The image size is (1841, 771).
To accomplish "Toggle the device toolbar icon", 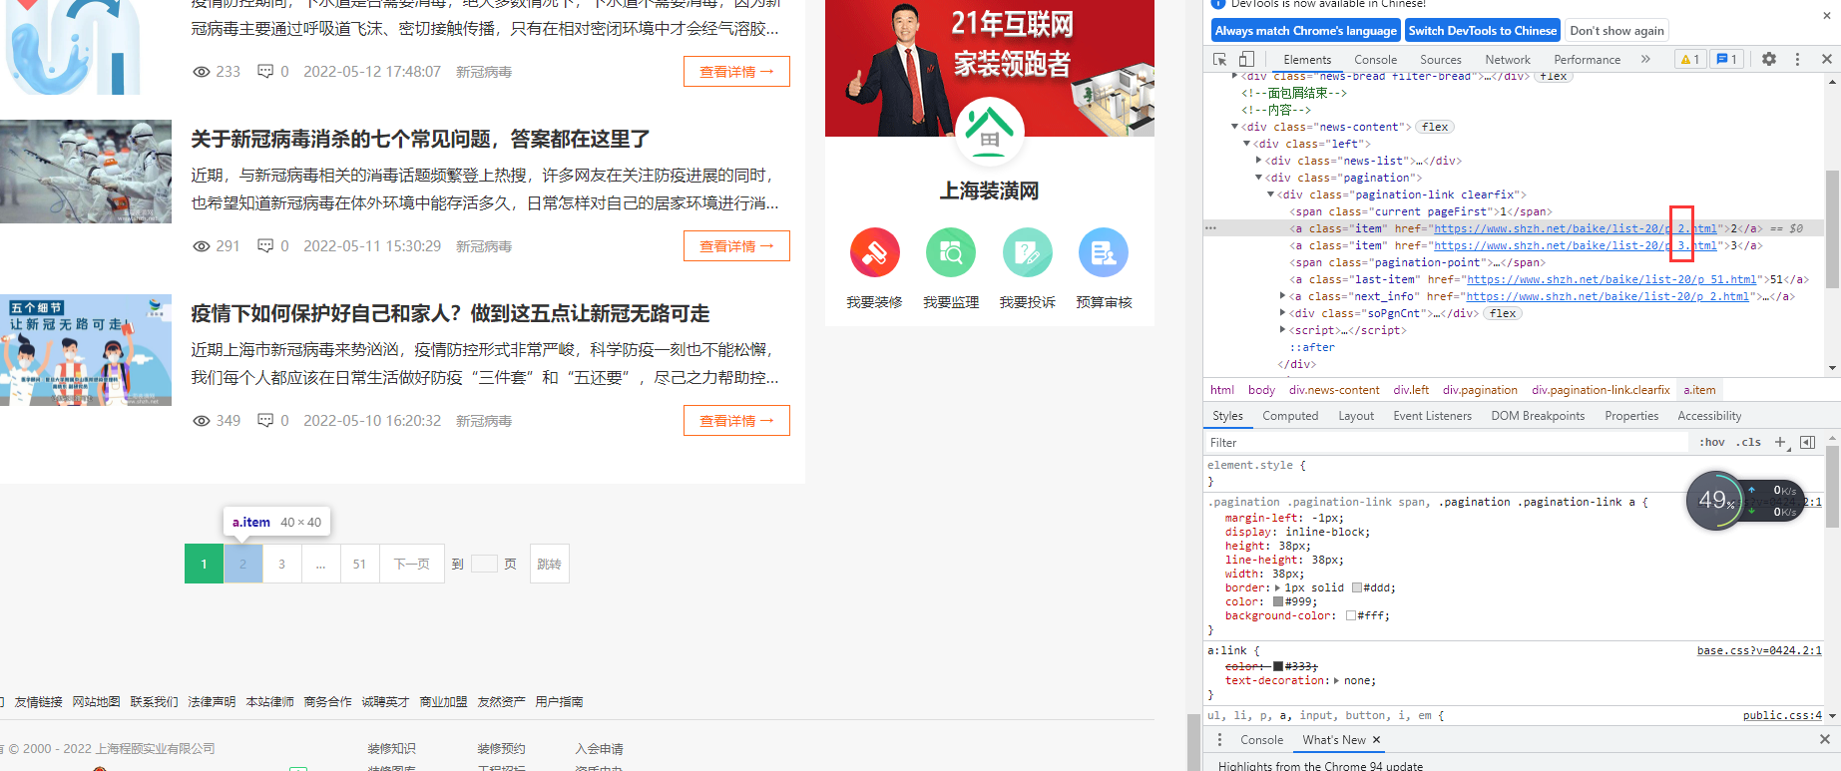I will coord(1246,59).
